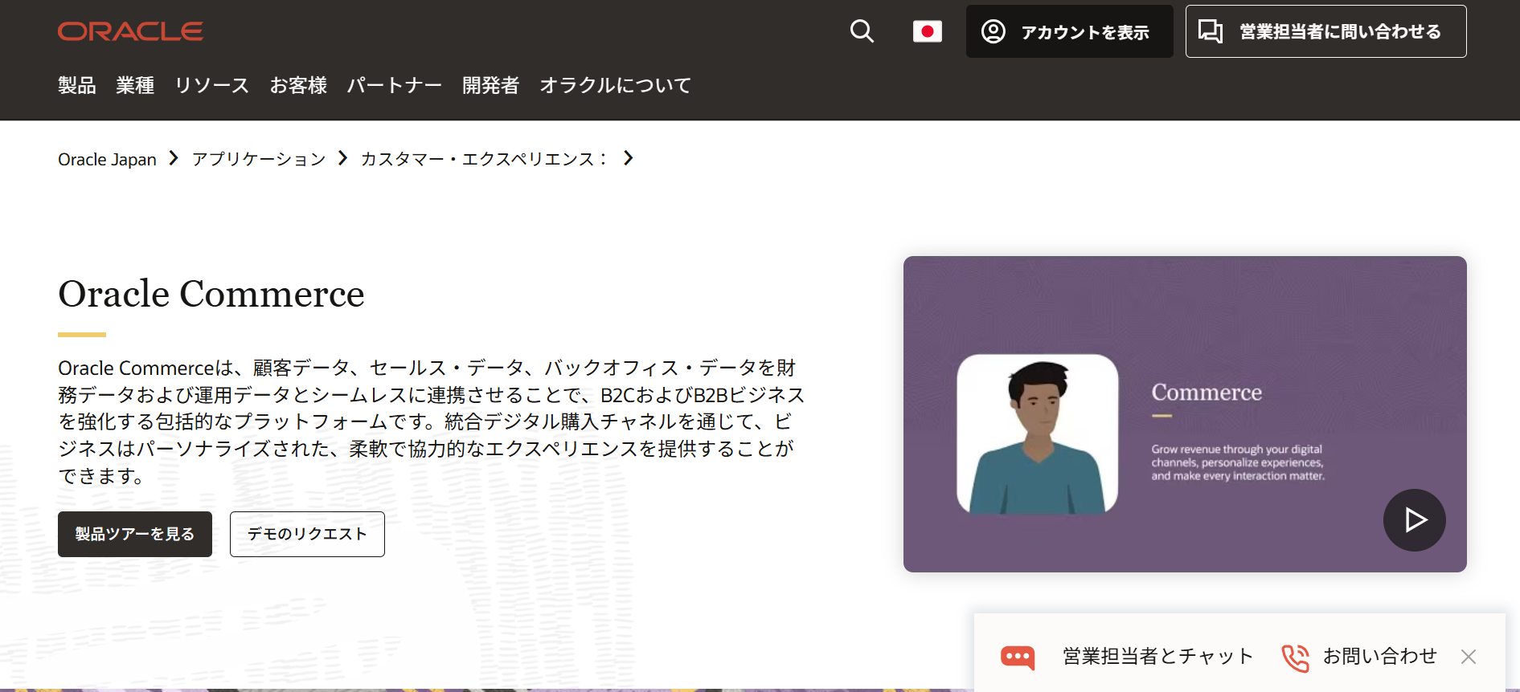Open the リソース menu

click(212, 85)
